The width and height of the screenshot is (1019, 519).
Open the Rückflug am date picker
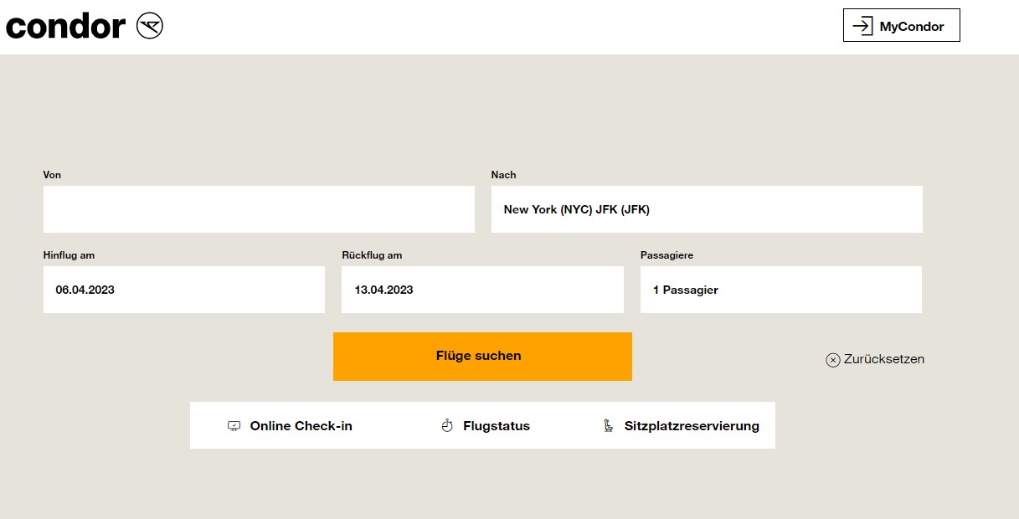tap(482, 290)
